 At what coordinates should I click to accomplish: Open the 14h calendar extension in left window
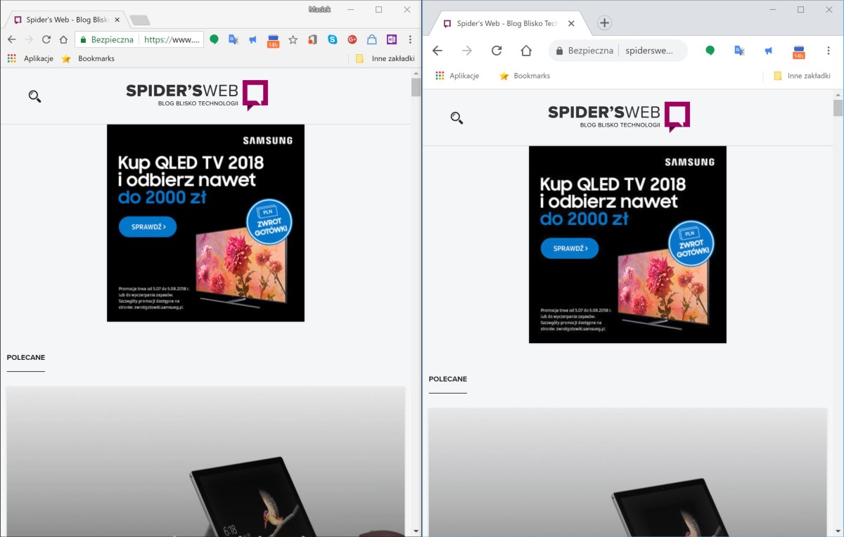pos(274,40)
